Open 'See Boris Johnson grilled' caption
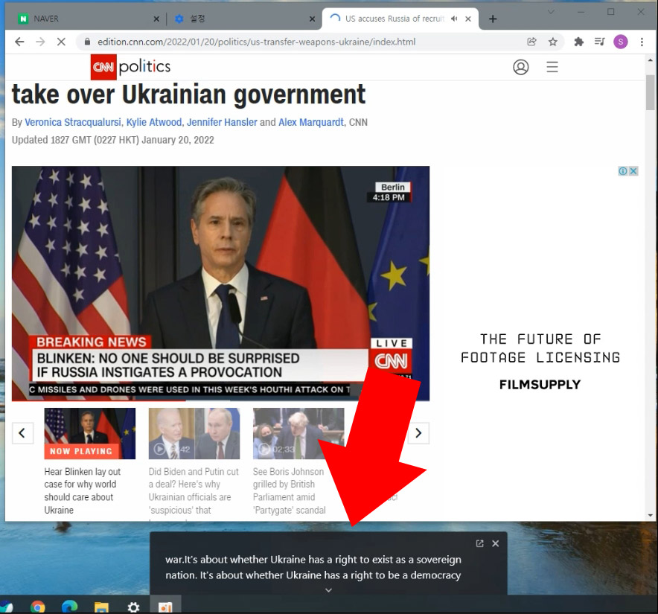658x614 pixels. tap(289, 490)
